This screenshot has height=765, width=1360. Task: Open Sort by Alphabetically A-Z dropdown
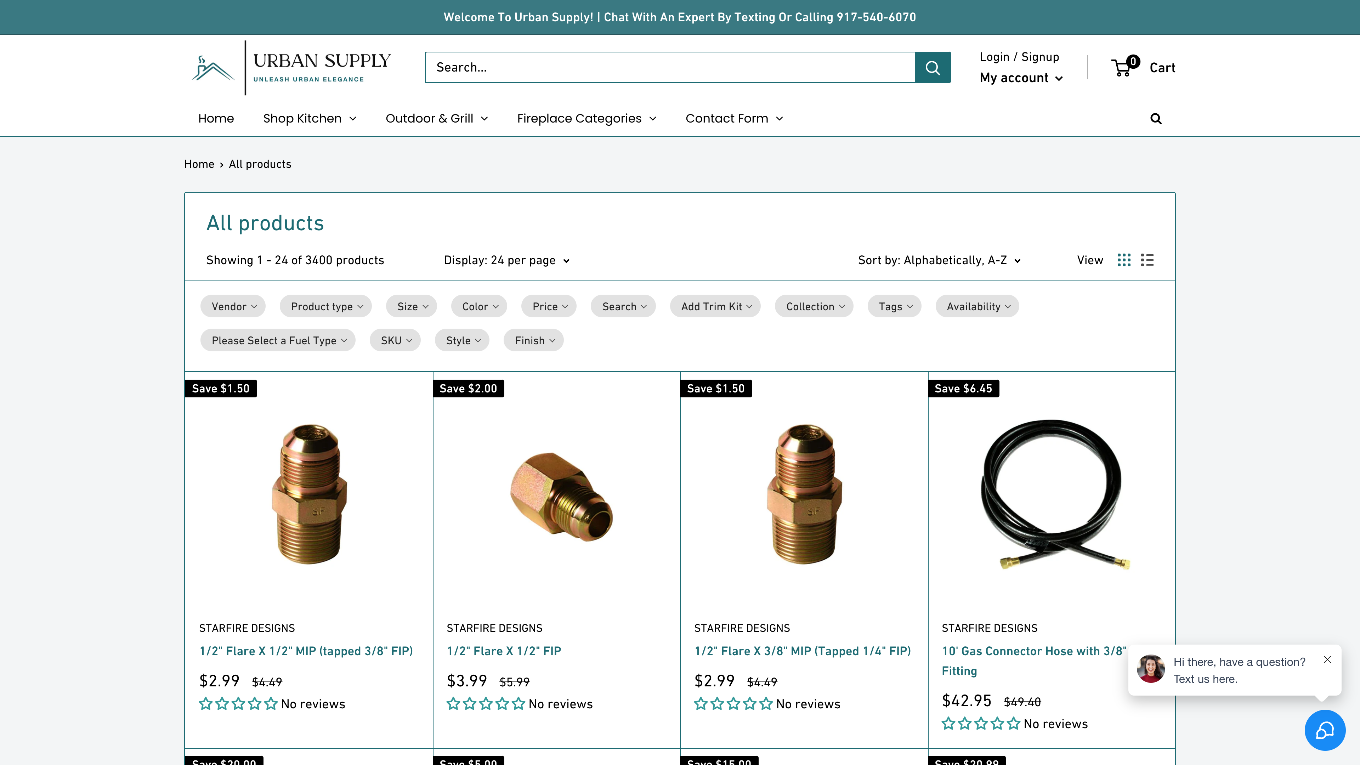(939, 260)
